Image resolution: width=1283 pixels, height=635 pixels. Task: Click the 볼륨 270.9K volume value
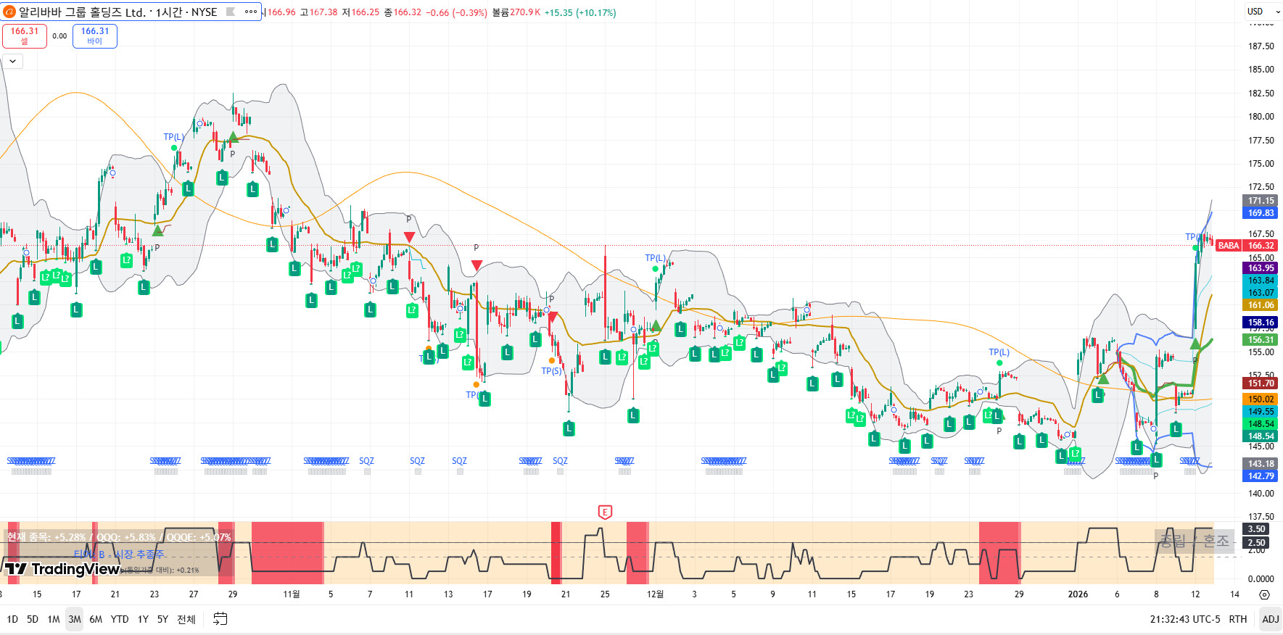[x=516, y=12]
